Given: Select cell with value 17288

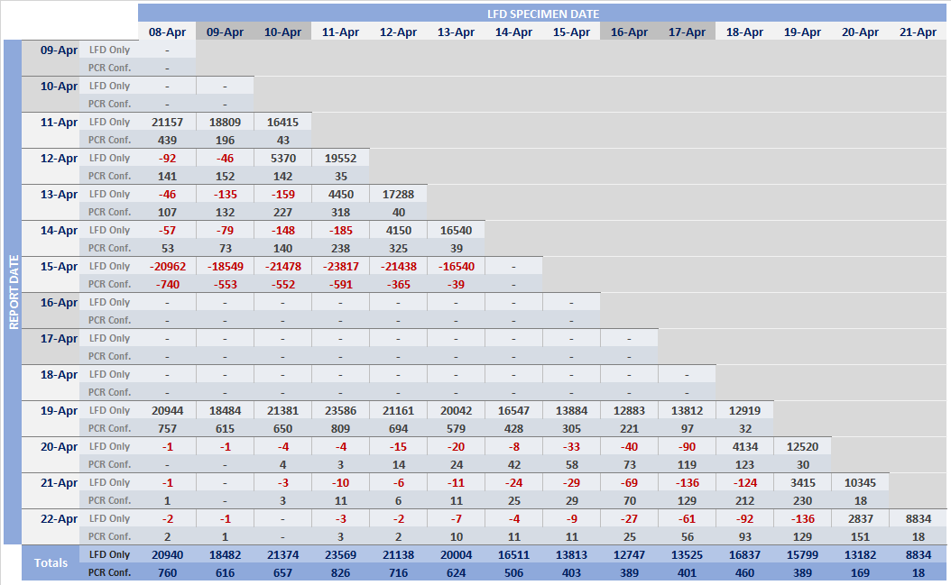Looking at the screenshot, I should pos(399,194).
